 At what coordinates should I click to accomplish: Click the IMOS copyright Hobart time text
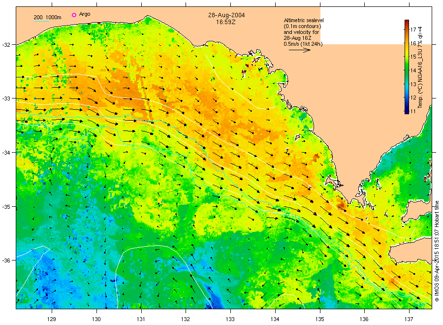(x=437, y=251)
